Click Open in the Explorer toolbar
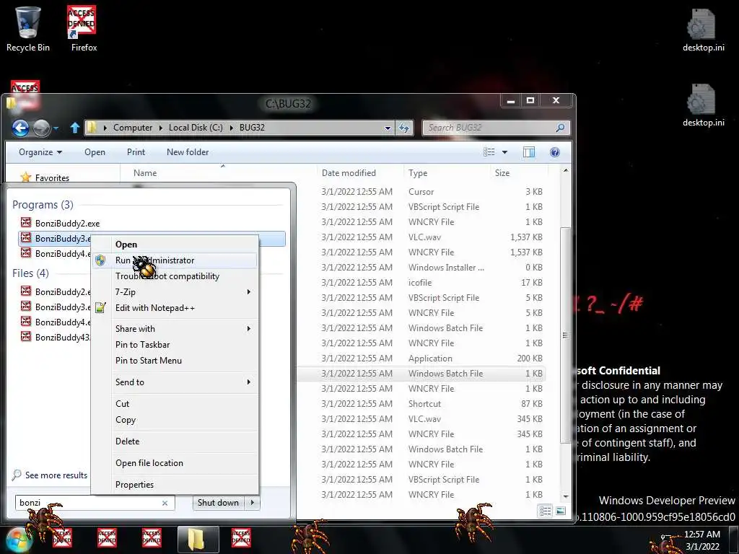 (x=95, y=151)
